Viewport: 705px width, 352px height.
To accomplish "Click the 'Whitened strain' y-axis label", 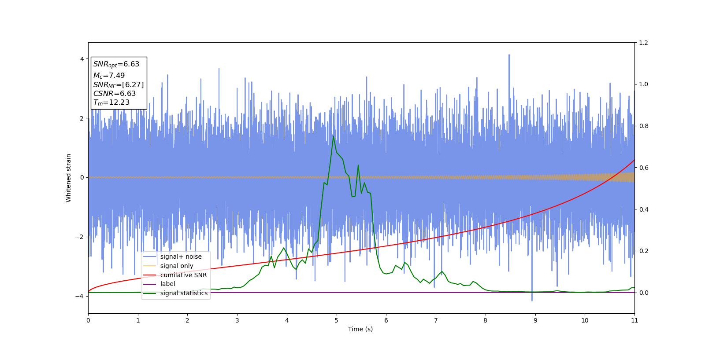I will pyautogui.click(x=68, y=178).
